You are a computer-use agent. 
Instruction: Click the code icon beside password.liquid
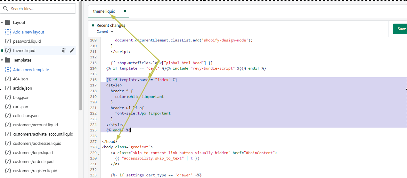tap(8, 41)
